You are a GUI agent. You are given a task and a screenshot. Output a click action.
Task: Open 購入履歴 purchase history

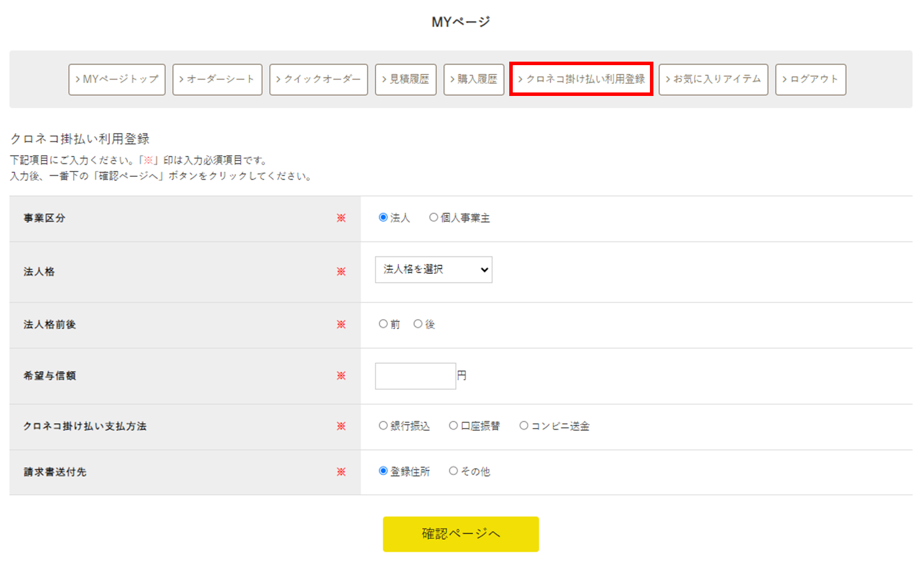tap(474, 79)
